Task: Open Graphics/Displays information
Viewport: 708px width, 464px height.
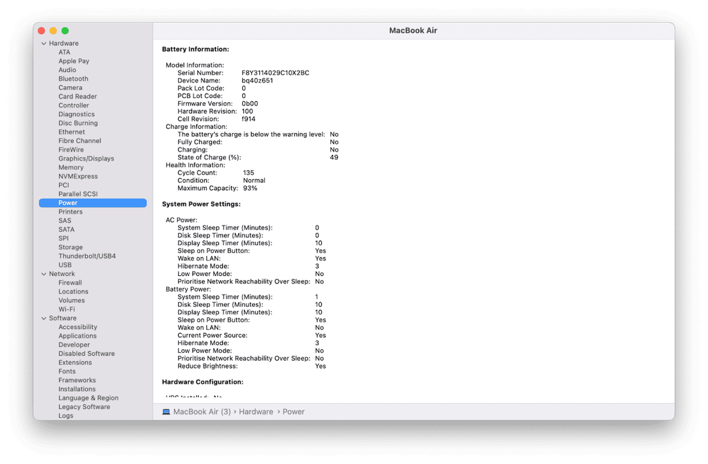Action: [86, 158]
